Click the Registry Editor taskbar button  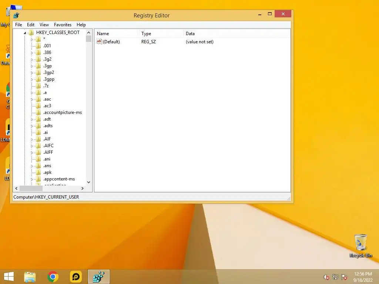pos(98,277)
